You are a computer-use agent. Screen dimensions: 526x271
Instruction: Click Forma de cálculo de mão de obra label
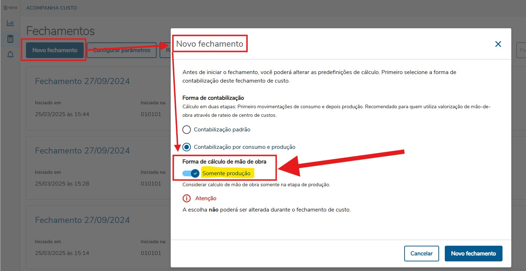(224, 162)
